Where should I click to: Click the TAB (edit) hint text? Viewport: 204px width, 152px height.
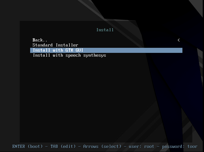(x=63, y=146)
